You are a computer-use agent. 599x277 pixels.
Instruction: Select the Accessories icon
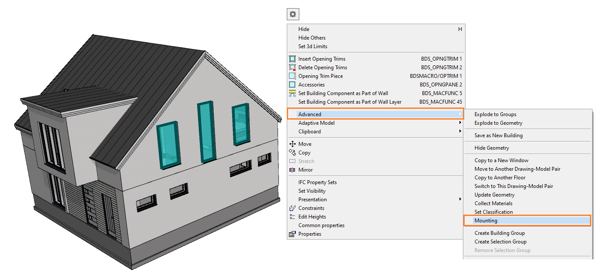(x=292, y=85)
